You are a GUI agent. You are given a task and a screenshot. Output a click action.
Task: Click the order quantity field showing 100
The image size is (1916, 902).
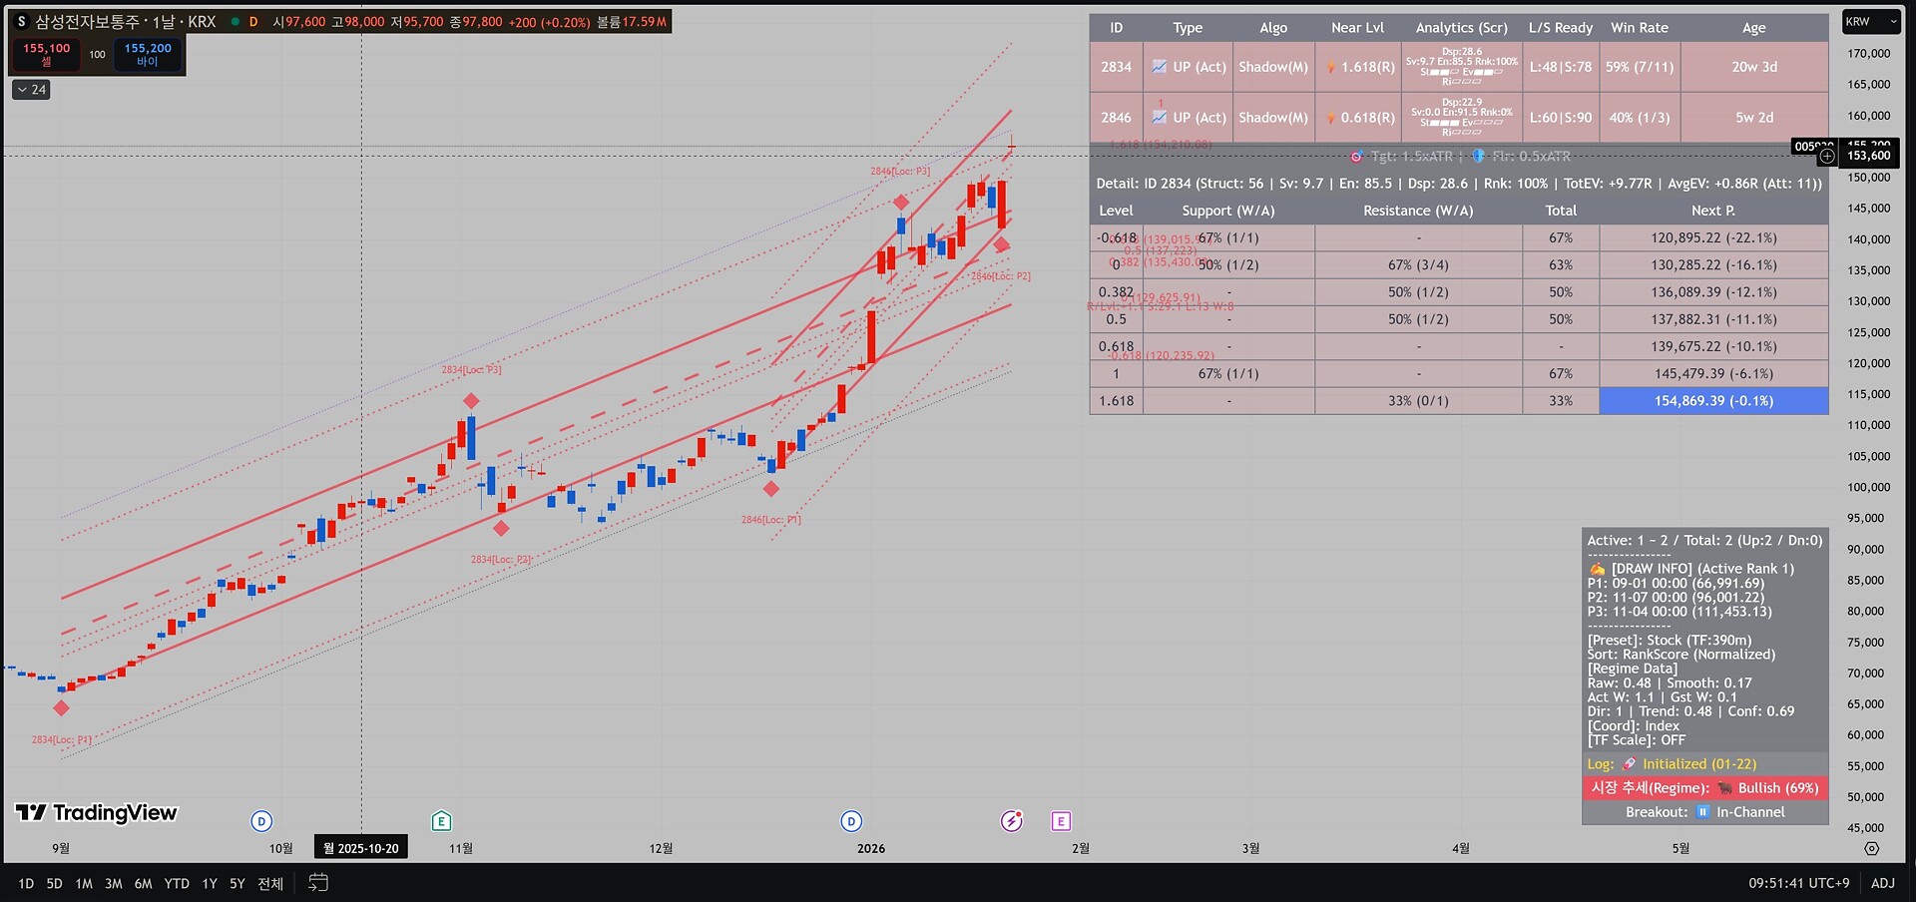pos(97,54)
